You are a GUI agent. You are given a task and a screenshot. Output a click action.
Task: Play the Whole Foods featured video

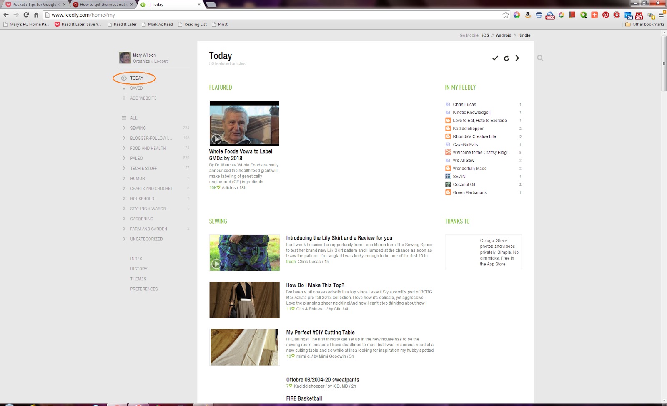[x=216, y=139]
